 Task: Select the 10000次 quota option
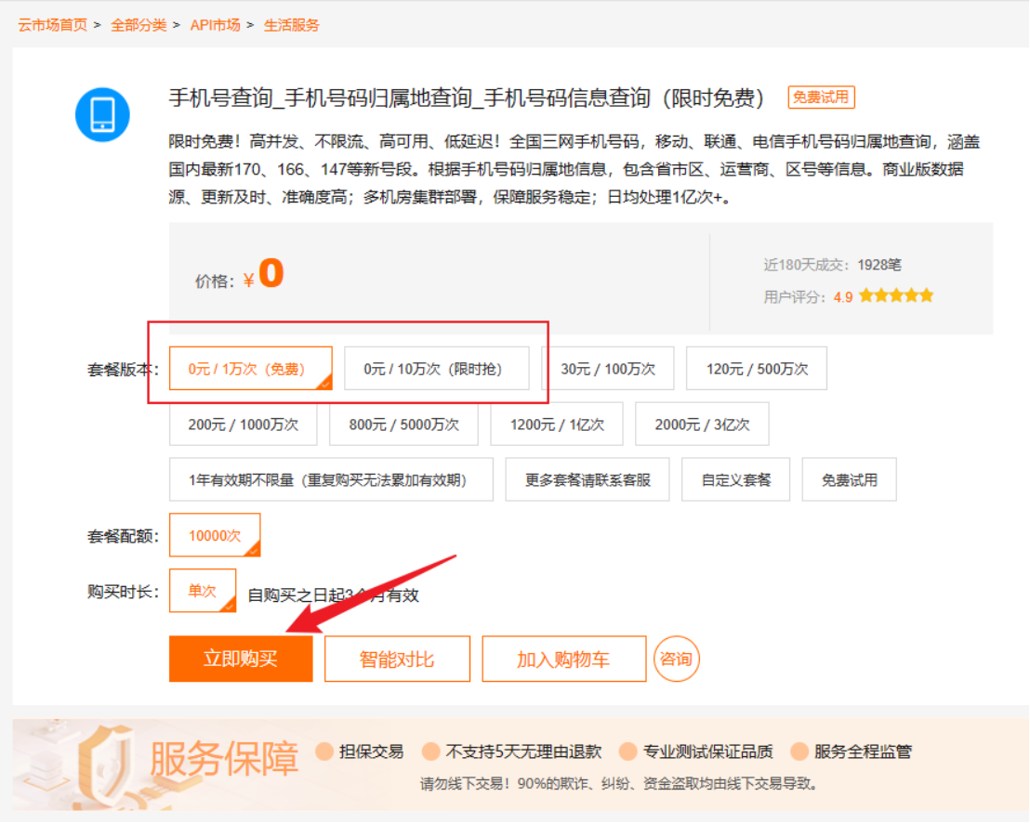pos(215,535)
